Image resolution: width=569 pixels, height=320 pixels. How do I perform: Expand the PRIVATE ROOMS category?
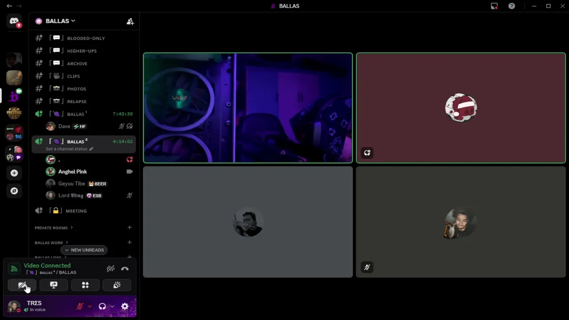54,228
